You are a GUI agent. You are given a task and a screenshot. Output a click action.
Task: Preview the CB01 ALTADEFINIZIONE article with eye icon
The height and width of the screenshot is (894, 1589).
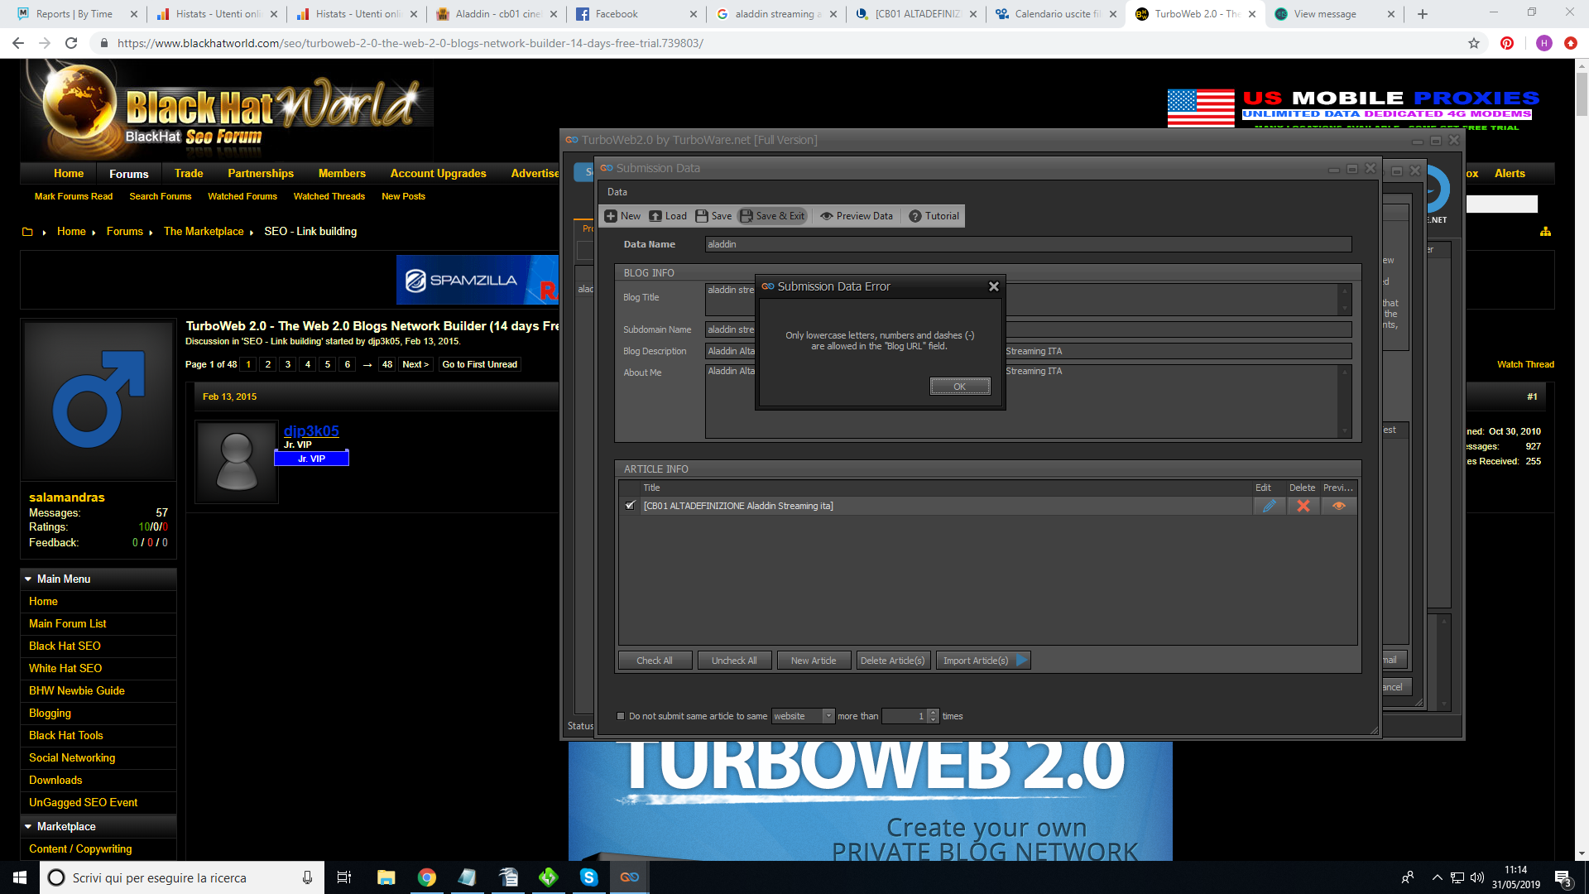pyautogui.click(x=1338, y=506)
